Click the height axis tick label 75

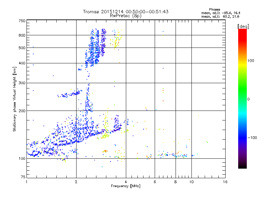tap(23, 177)
